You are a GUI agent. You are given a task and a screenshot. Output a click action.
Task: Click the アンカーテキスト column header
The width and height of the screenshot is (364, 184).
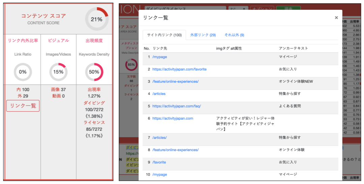pos(293,48)
